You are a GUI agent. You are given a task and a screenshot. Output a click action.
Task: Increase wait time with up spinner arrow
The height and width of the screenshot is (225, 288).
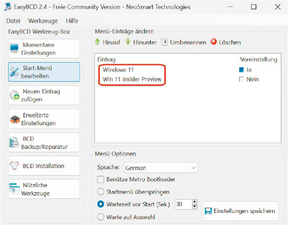[x=195, y=202]
